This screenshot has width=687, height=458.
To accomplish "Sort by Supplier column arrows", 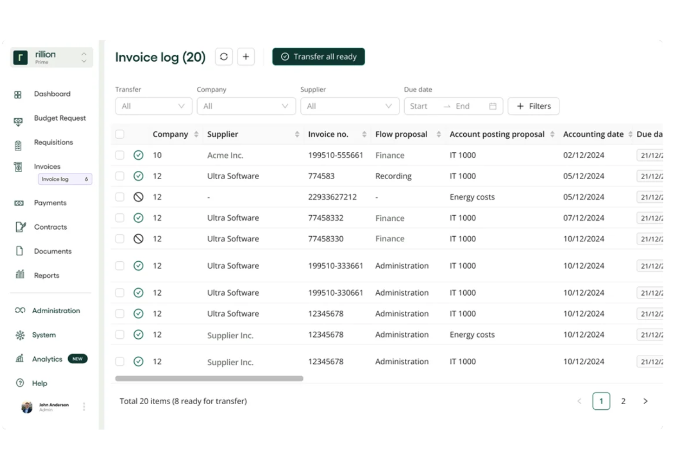I will tap(297, 134).
